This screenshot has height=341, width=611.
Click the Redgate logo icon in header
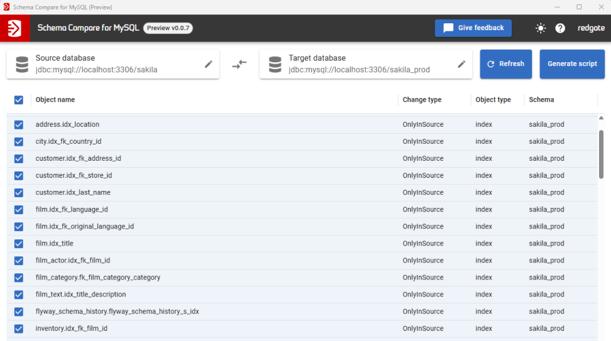coord(15,28)
